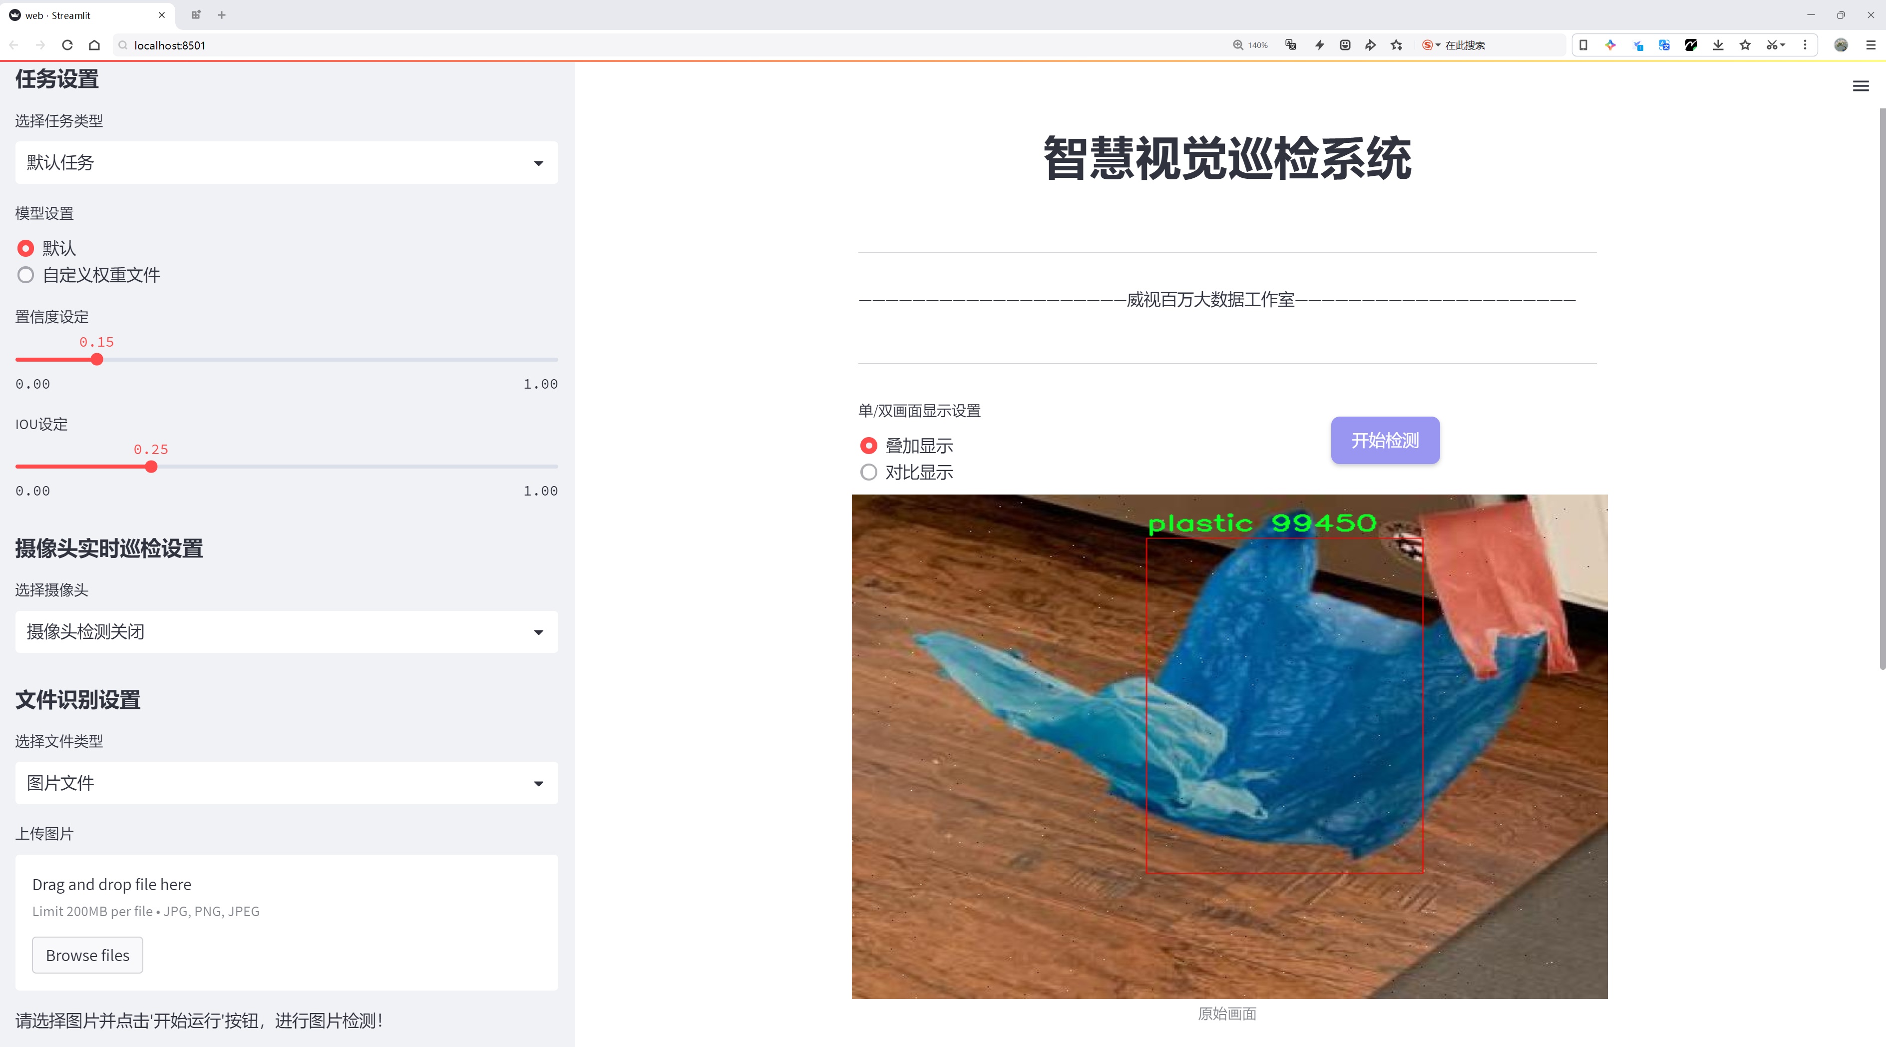The height and width of the screenshot is (1047, 1886).
Task: Open the 图片文件 file type dropdown
Action: click(286, 783)
